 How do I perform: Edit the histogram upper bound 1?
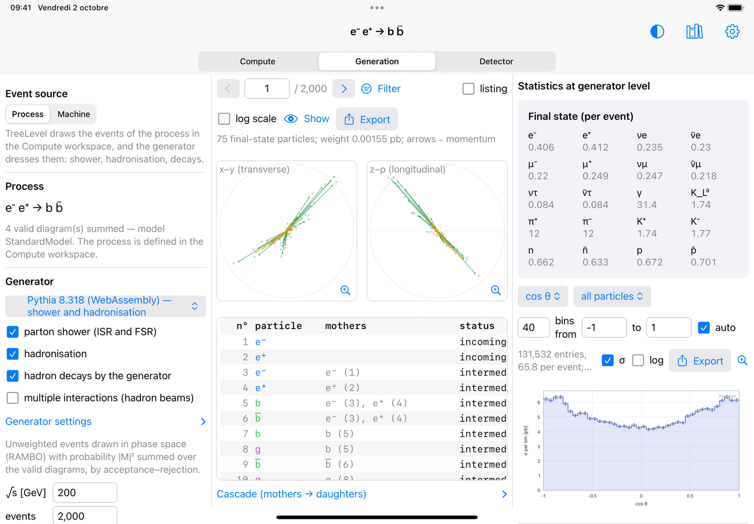(669, 327)
